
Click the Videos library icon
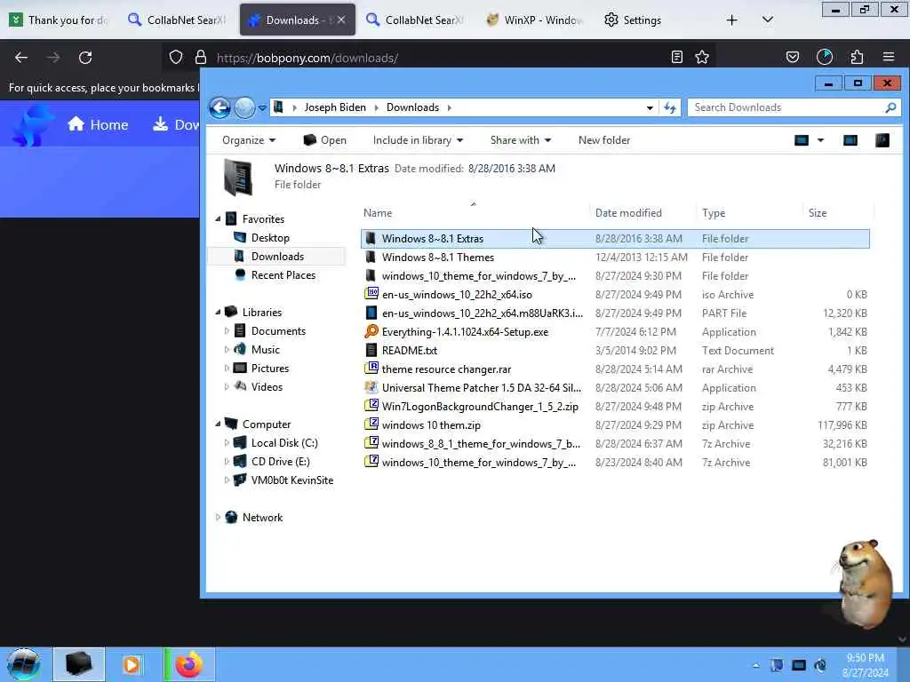240,386
